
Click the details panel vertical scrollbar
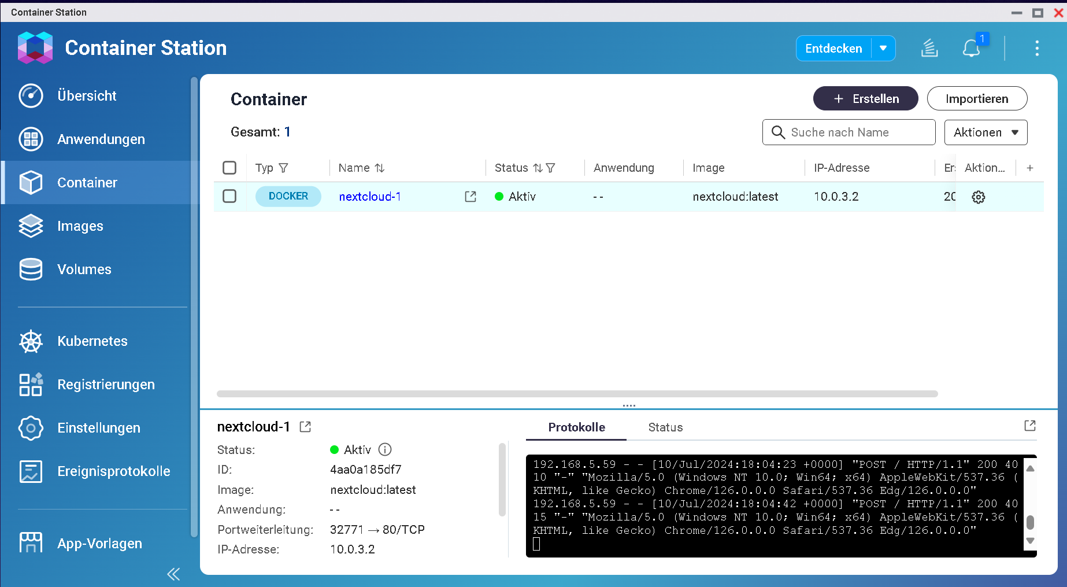pos(502,479)
